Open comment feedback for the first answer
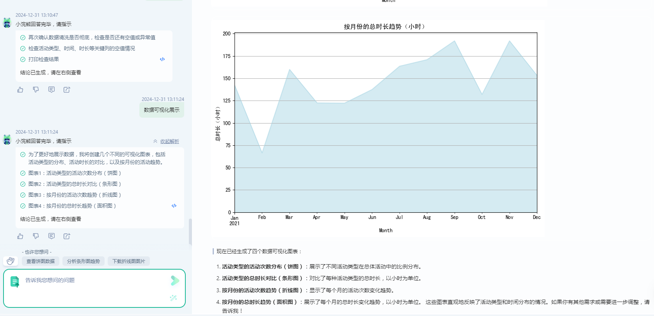Screen dimensions: 654x316 [x=52, y=90]
